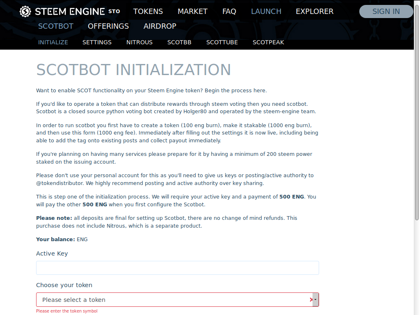Click 'Please enter the token symbol' error text

(x=67, y=311)
